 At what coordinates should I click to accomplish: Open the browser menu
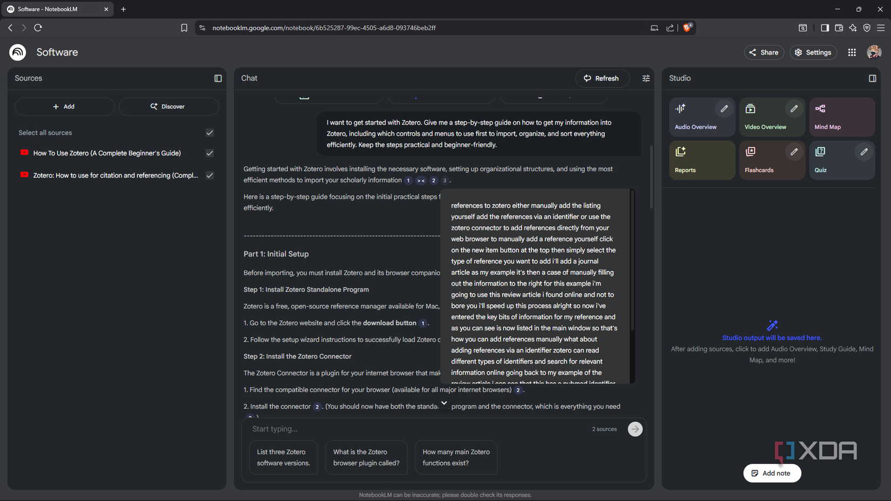pyautogui.click(x=882, y=28)
